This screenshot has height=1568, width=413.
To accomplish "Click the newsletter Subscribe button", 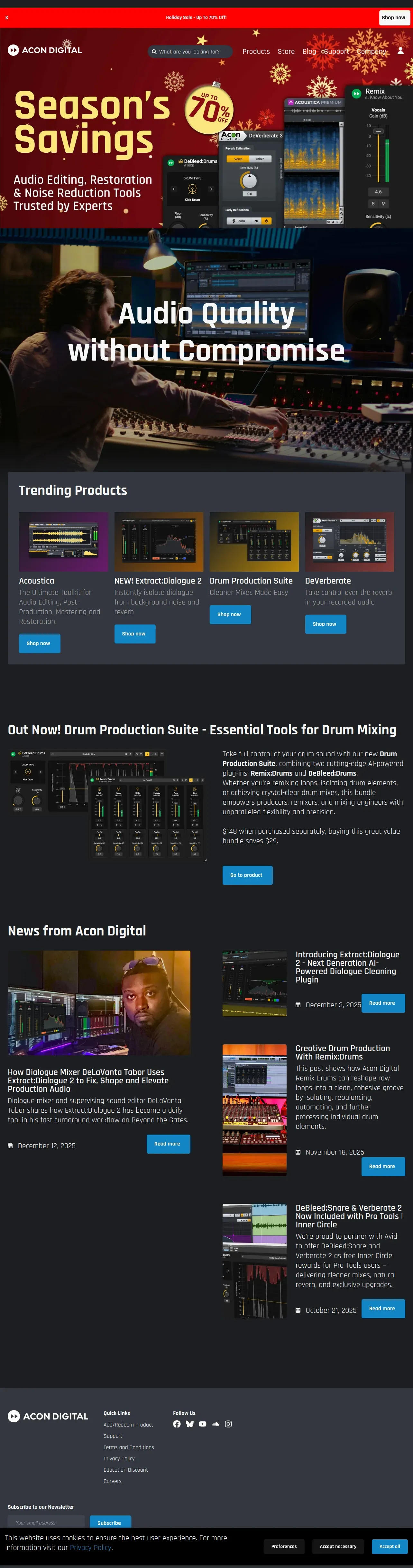I will (110, 1522).
